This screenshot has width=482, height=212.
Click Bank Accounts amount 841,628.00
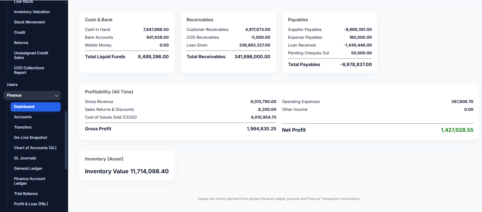point(157,37)
